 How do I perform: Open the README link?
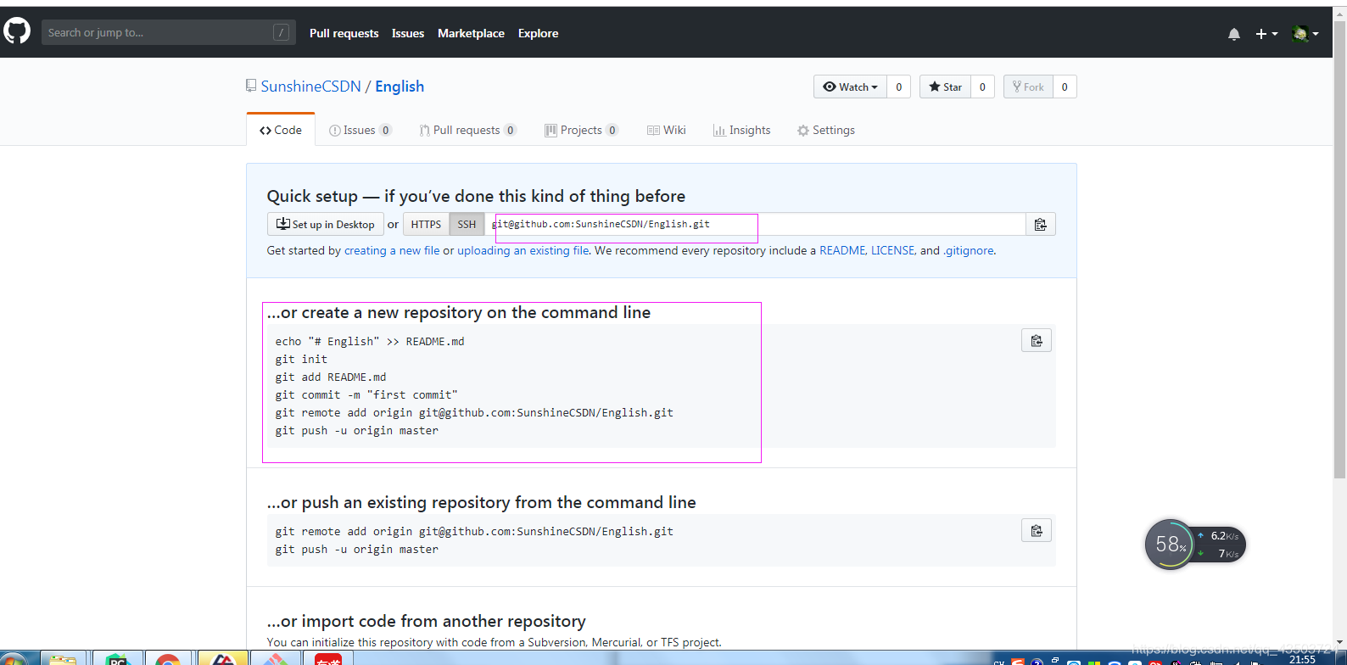click(x=842, y=250)
